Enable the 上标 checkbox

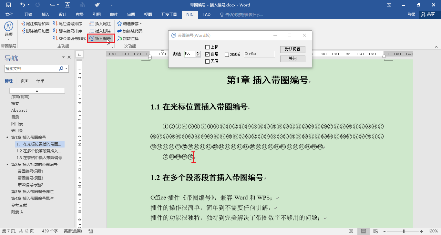pyautogui.click(x=208, y=47)
